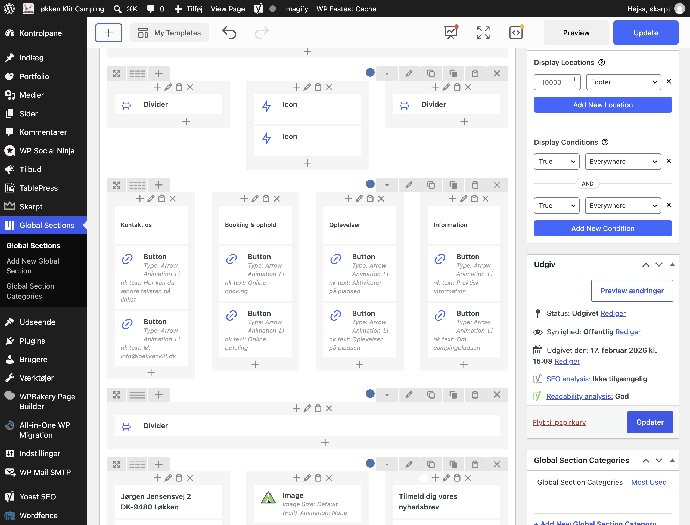690x525 pixels.
Task: Edit the first row with pencil icon
Action: [409, 73]
